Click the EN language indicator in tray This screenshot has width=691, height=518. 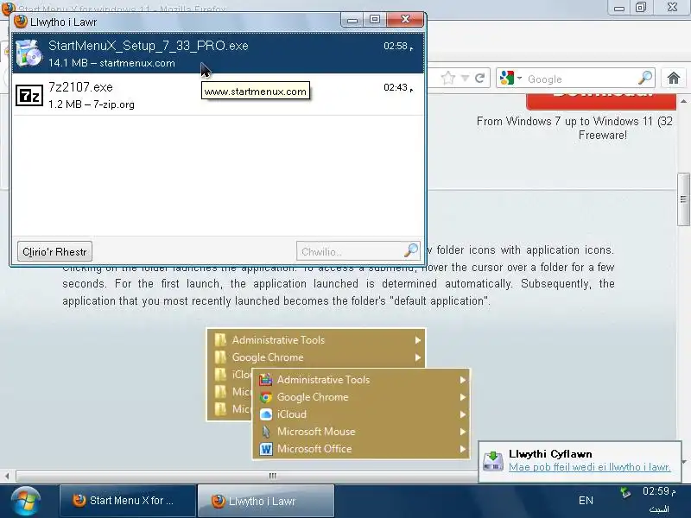(x=586, y=501)
